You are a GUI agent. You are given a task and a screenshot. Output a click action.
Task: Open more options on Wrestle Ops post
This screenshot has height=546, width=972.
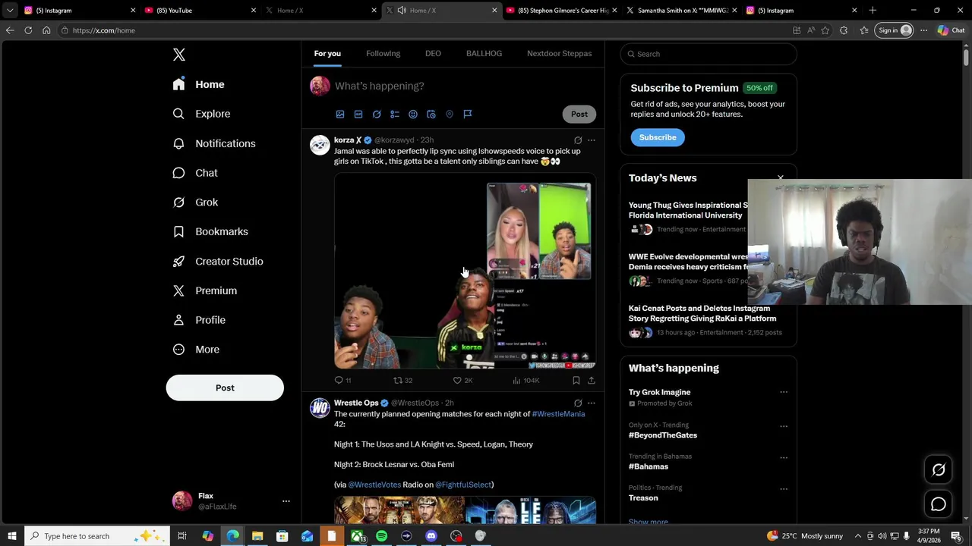point(592,403)
